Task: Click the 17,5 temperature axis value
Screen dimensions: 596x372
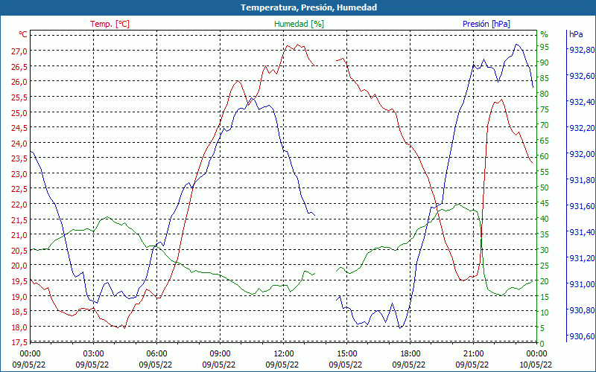Action: pyautogui.click(x=19, y=342)
